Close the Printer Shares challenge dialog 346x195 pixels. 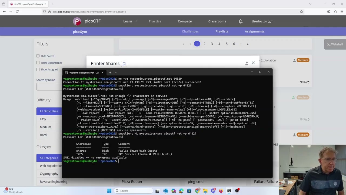pos(253,63)
